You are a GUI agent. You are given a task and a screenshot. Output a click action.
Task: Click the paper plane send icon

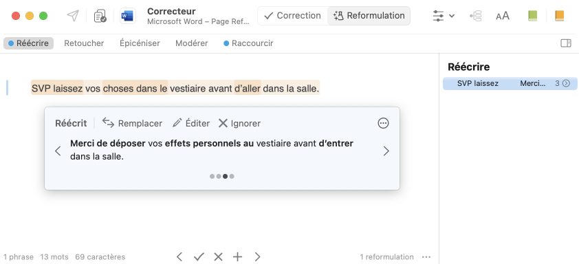[x=73, y=16]
